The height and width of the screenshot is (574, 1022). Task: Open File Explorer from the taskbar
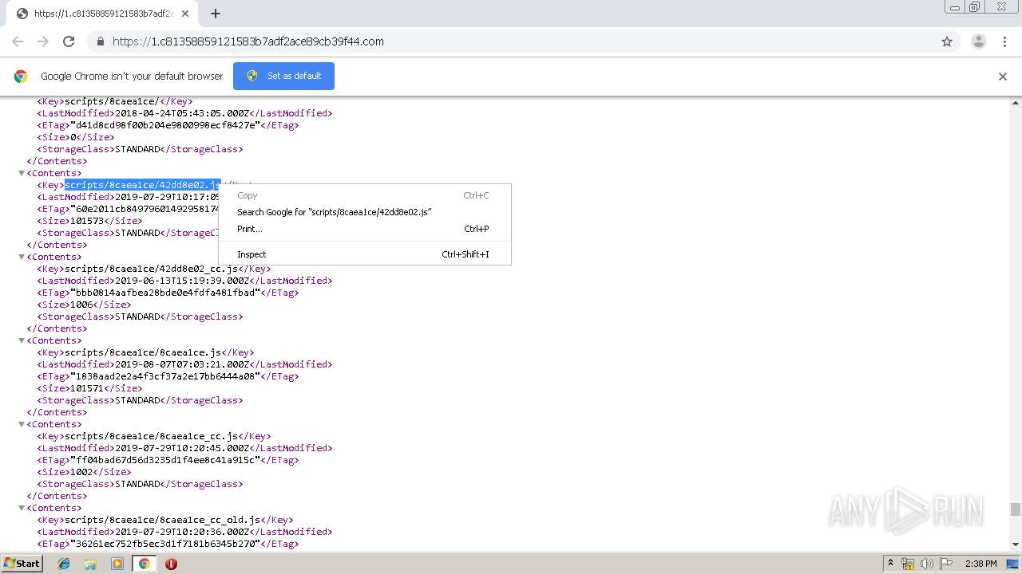coord(90,564)
